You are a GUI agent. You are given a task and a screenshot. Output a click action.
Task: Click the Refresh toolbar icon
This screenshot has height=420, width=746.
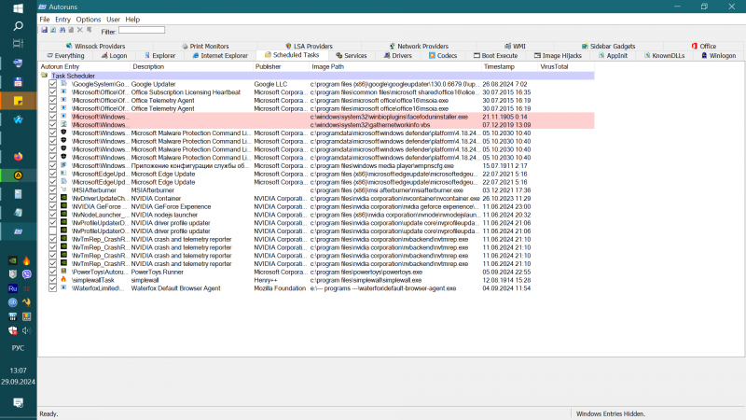click(x=53, y=30)
